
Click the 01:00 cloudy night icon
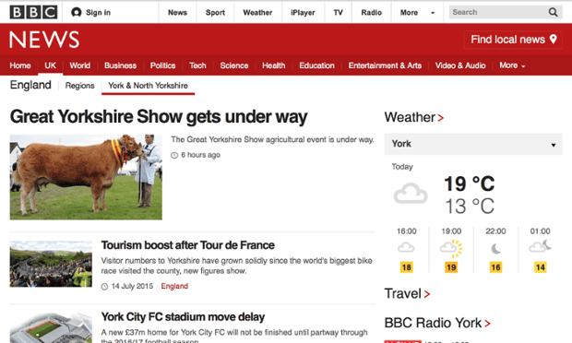click(540, 246)
